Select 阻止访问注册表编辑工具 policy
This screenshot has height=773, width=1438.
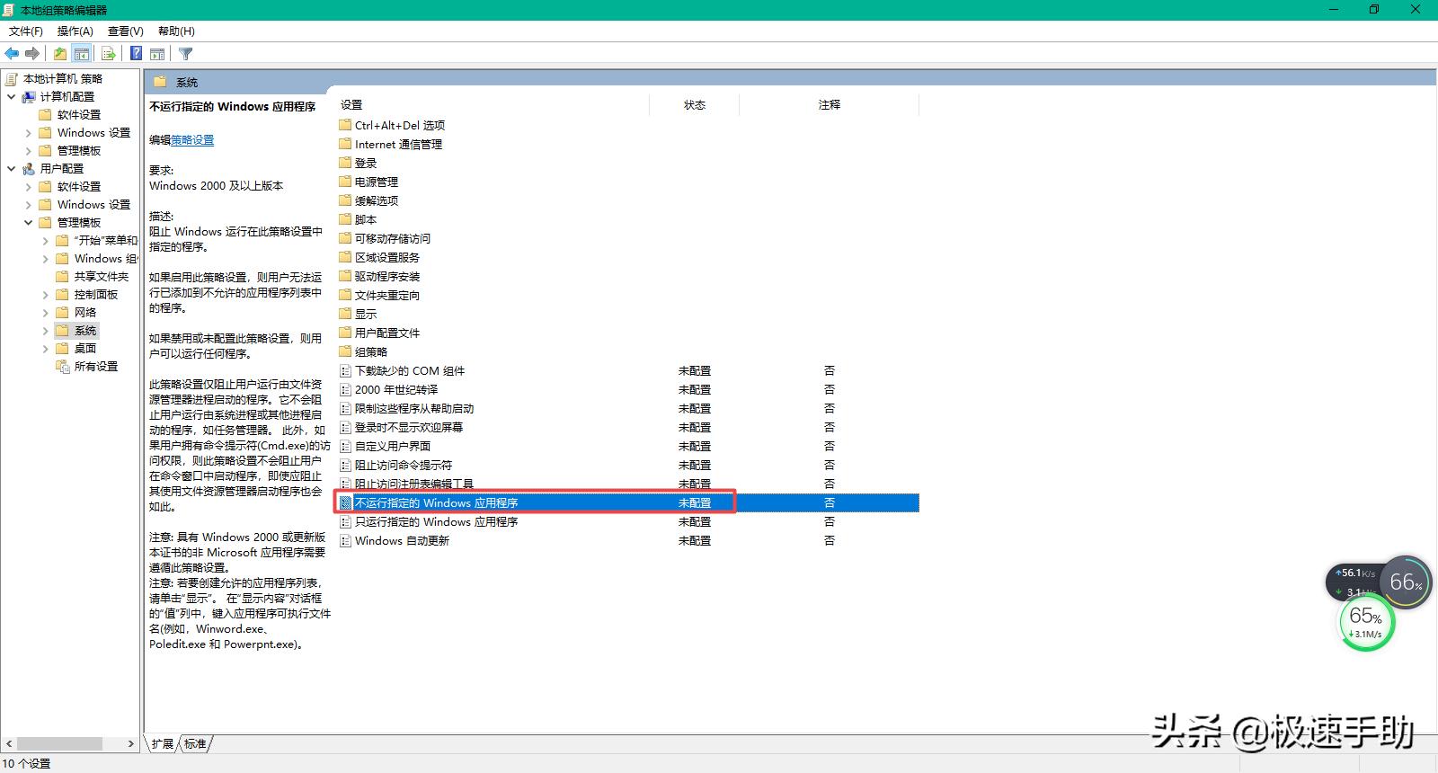(414, 484)
